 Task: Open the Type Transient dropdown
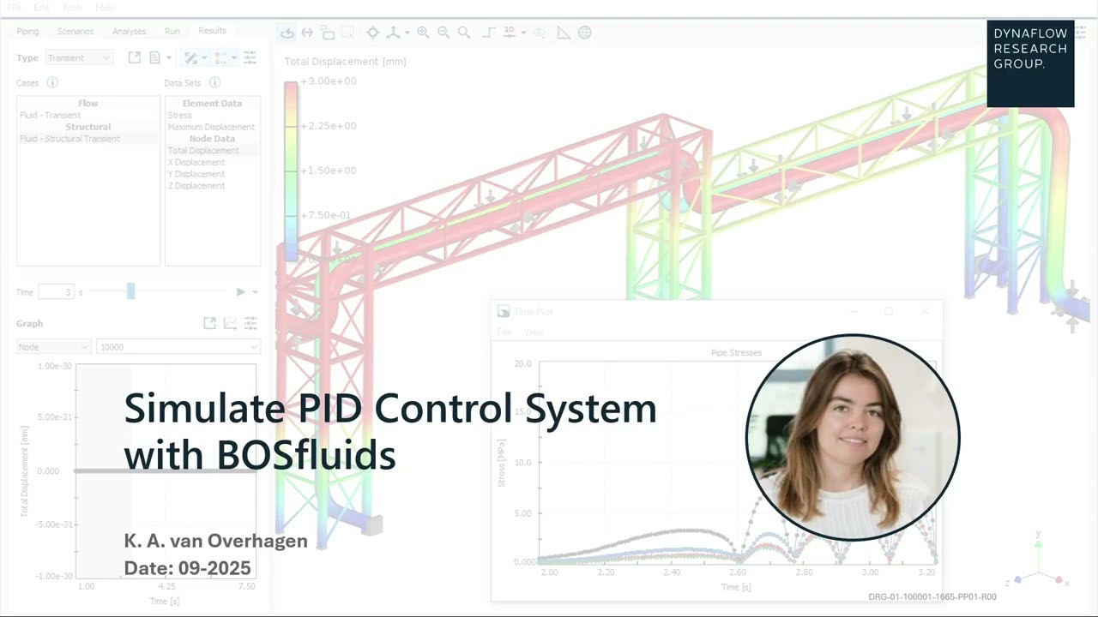tap(79, 57)
